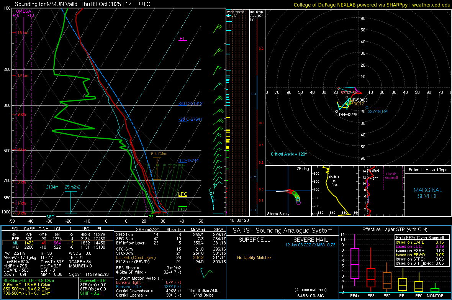This screenshot has height=300, width=452.
Task: Click the 9 km height marker
Action: (21, 114)
